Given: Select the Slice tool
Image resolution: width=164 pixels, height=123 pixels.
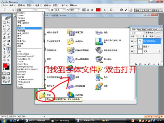Looking at the screenshot, I should tap(9, 30).
